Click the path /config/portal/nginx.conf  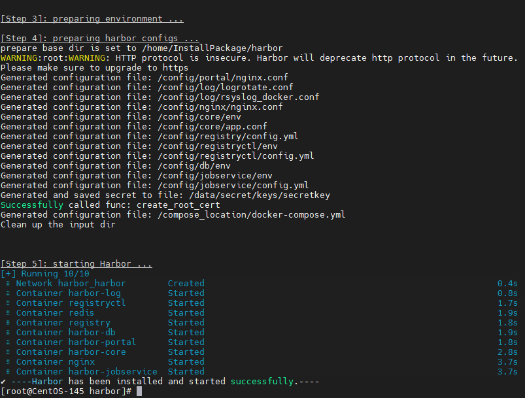point(223,77)
